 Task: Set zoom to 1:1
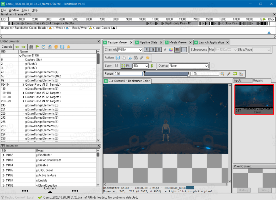click(117, 66)
